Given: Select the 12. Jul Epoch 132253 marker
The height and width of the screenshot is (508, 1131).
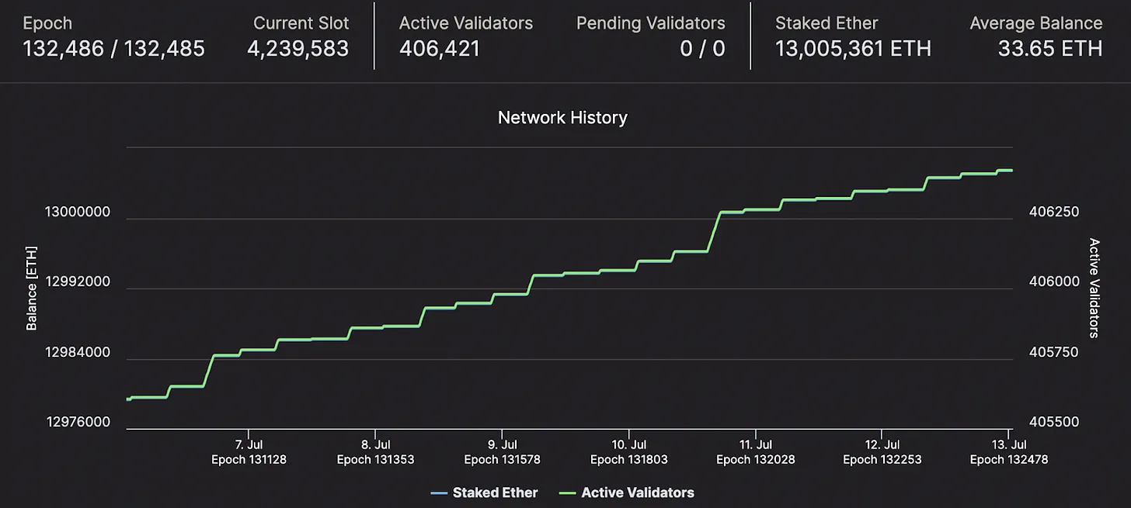Looking at the screenshot, I should point(882,452).
